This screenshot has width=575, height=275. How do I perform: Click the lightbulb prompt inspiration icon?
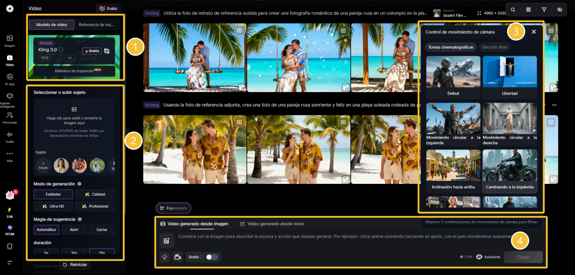point(164,257)
